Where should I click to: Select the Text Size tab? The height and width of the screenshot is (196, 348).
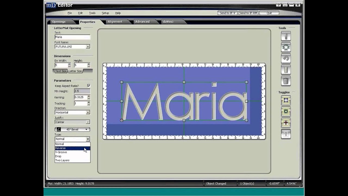61,71
